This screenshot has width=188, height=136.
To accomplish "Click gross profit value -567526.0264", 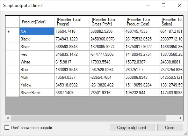I will click(107, 70).
